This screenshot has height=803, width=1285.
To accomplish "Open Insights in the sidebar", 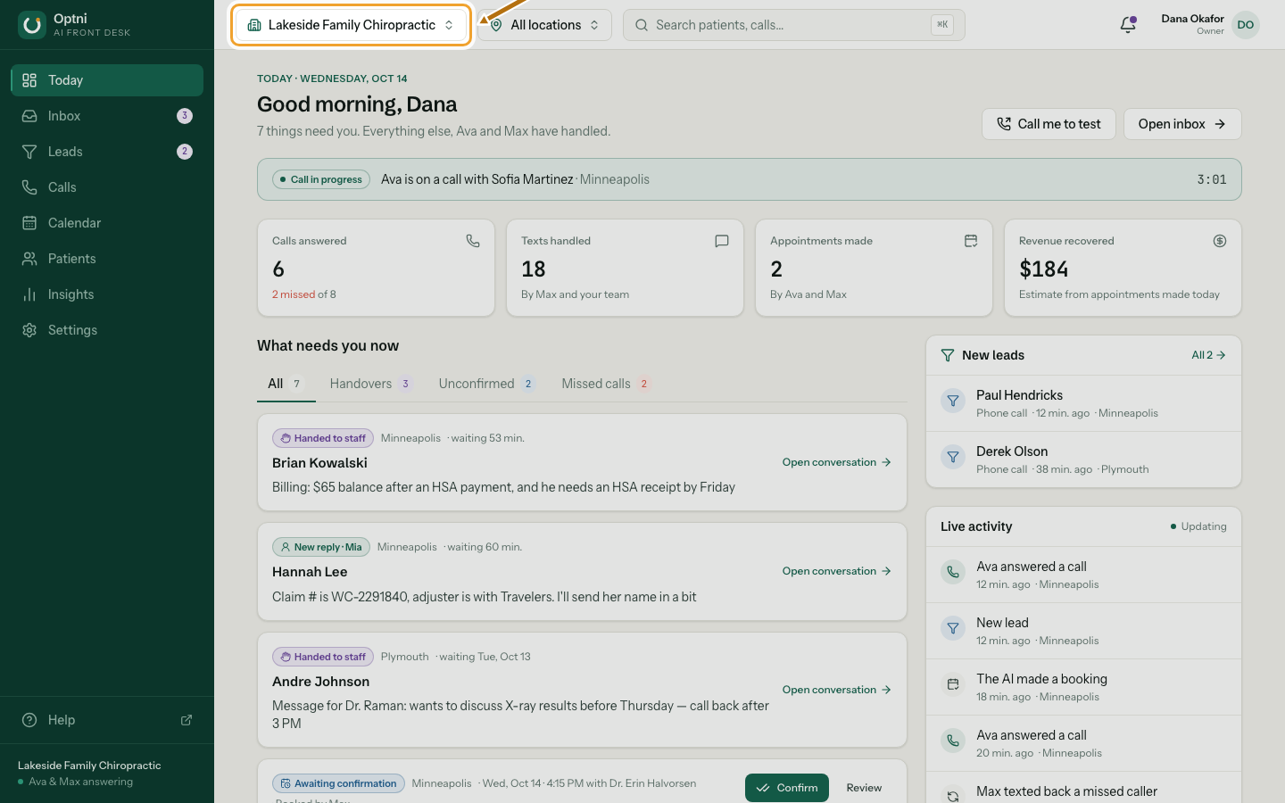I will coord(107,294).
